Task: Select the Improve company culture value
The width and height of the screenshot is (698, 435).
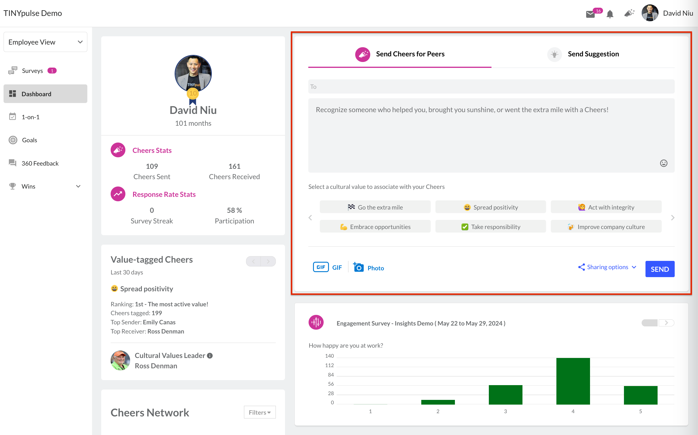Action: pos(606,226)
